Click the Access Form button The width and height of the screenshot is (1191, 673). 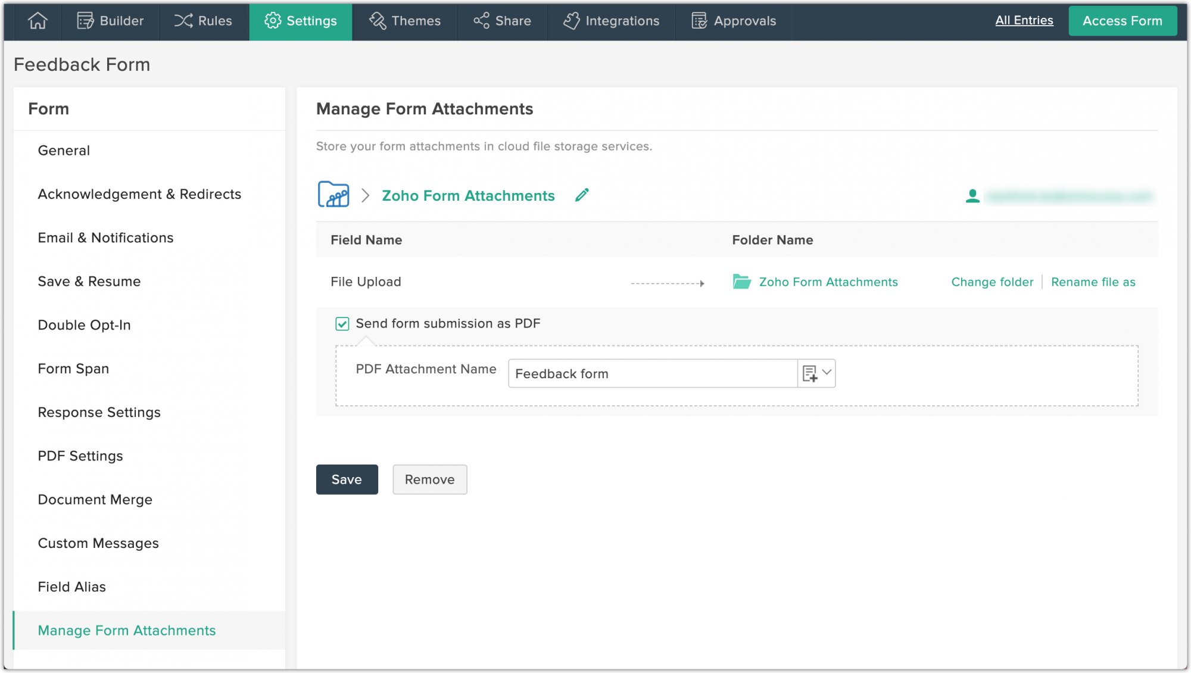pyautogui.click(x=1123, y=20)
